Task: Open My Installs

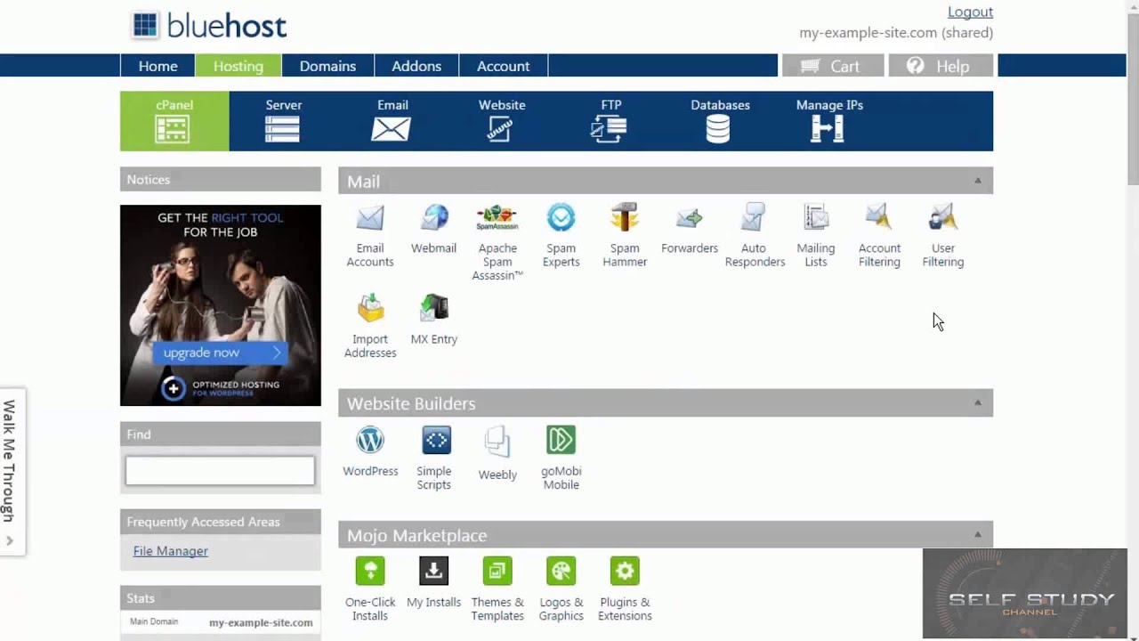Action: [433, 583]
